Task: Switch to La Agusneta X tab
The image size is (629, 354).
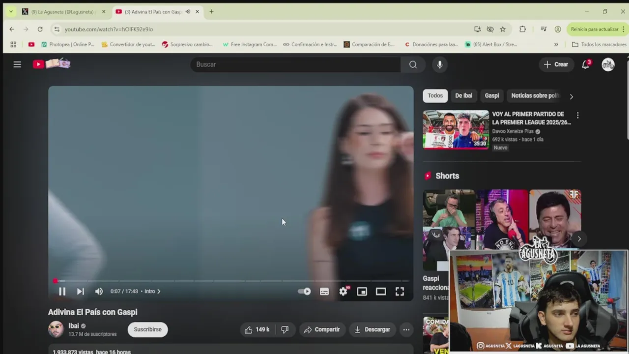Action: pyautogui.click(x=62, y=12)
